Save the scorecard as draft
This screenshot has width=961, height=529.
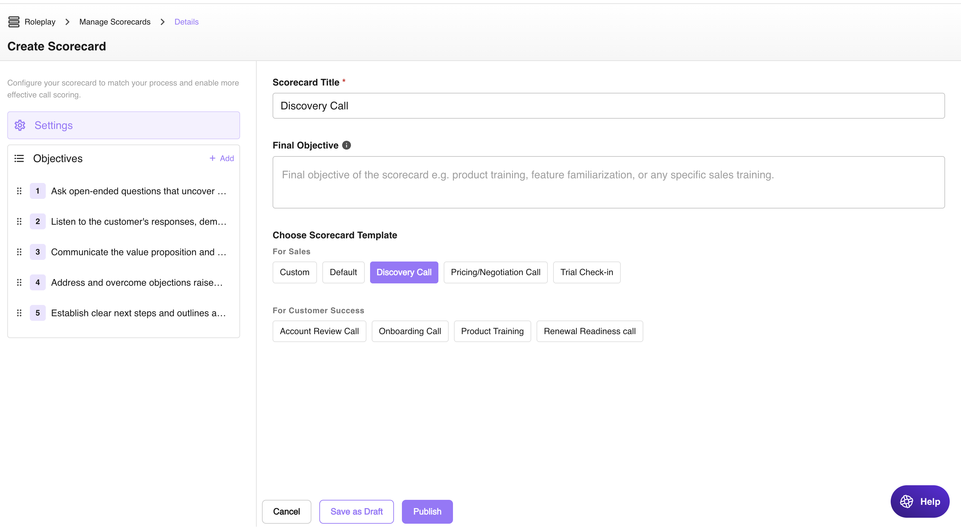point(356,511)
